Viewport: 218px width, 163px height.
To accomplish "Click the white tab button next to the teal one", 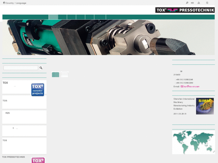I will 65,74.
